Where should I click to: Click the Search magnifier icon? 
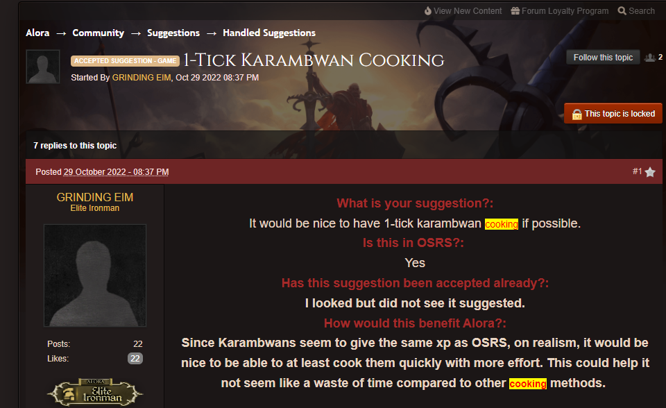(x=622, y=10)
